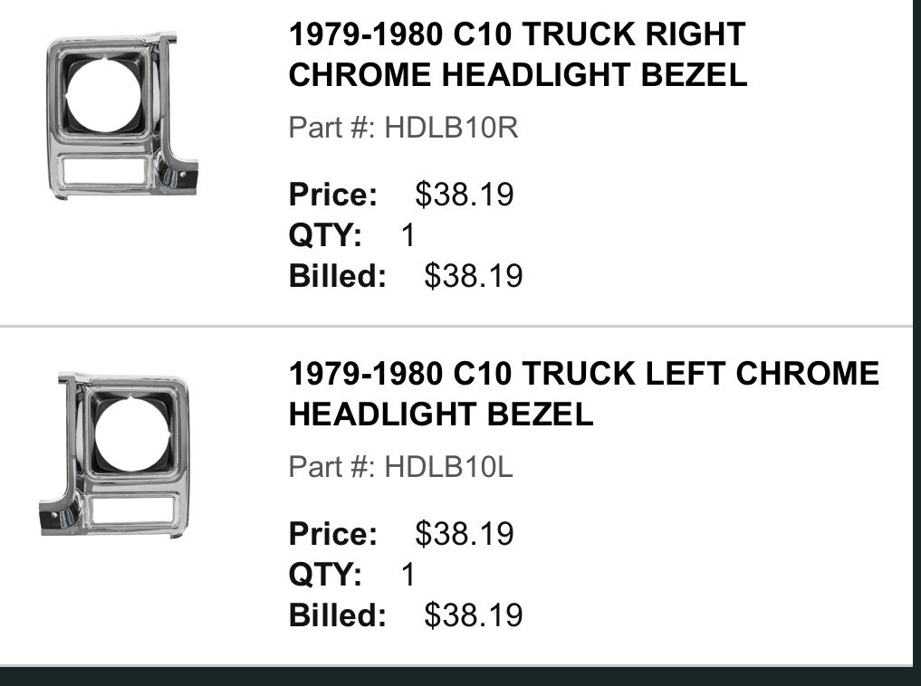Click the billed amount for HDLB10L
This screenshot has height=686, width=921.
pyautogui.click(x=473, y=615)
